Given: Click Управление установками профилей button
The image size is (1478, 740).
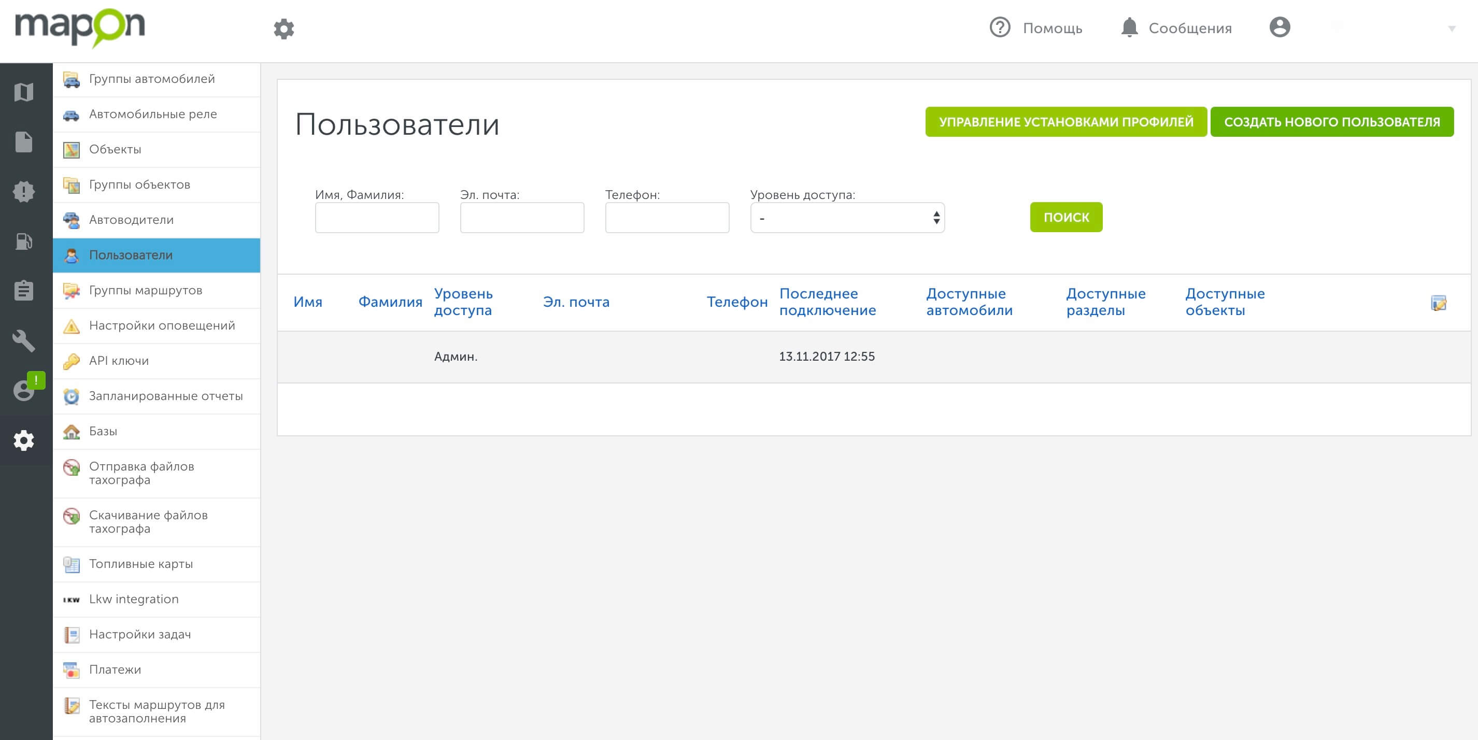Looking at the screenshot, I should point(1066,122).
